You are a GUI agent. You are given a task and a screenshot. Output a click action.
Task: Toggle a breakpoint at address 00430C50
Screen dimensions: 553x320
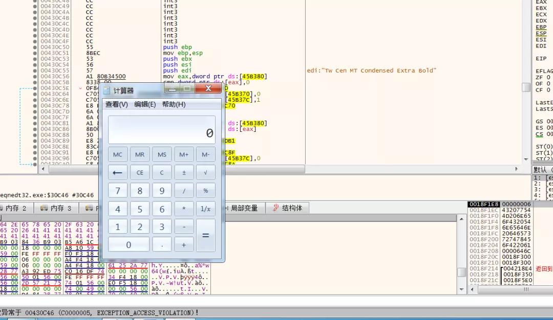34,47
